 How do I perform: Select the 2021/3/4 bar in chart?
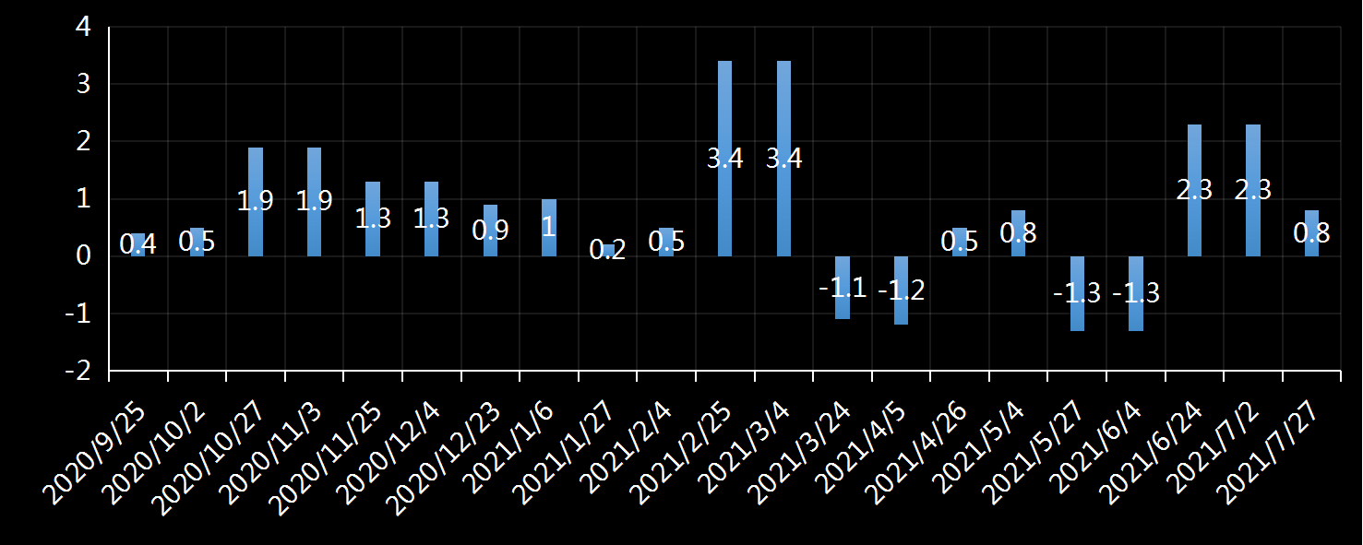(x=783, y=111)
